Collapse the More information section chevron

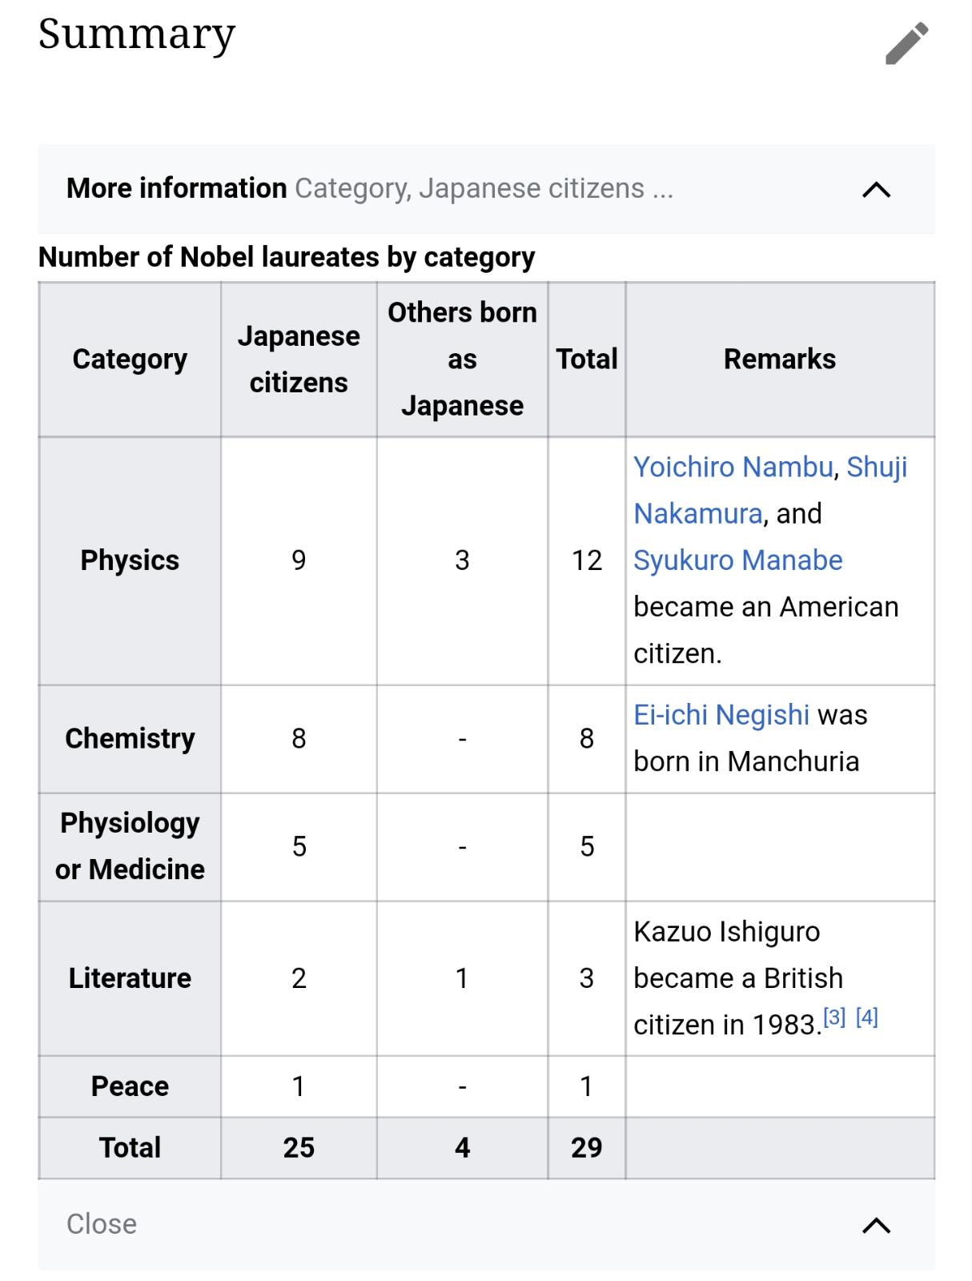876,190
